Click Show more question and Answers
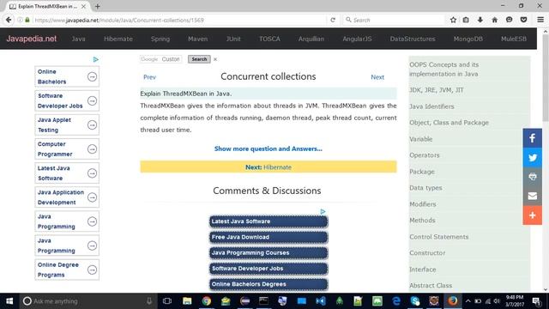 pyautogui.click(x=268, y=148)
